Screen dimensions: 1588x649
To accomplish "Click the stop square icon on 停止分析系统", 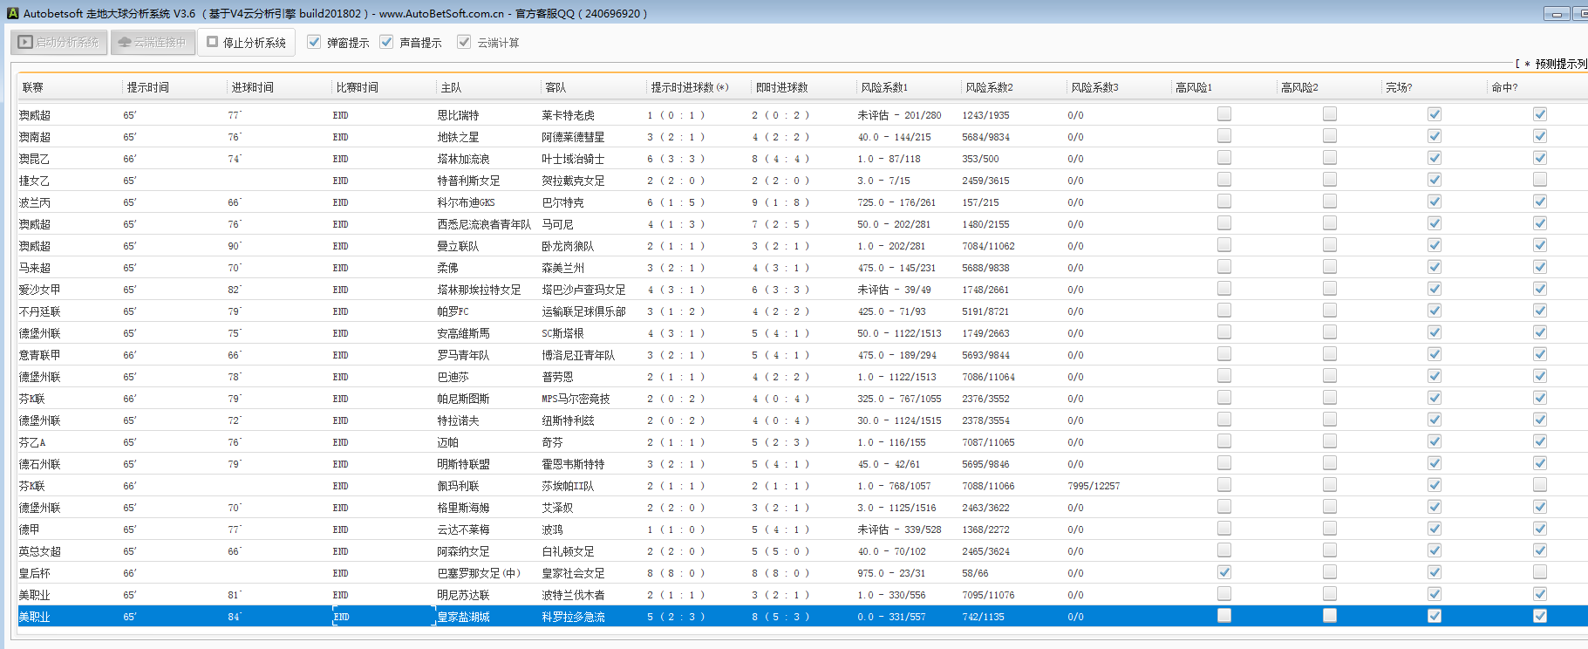I will pos(212,42).
